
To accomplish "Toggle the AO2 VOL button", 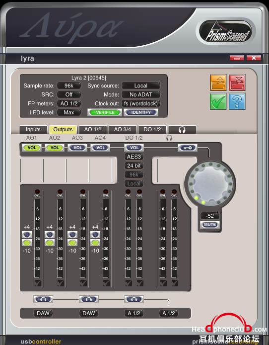I will coord(55,148).
